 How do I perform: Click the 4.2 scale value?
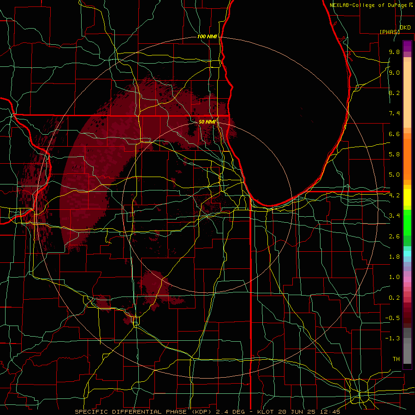(394, 196)
